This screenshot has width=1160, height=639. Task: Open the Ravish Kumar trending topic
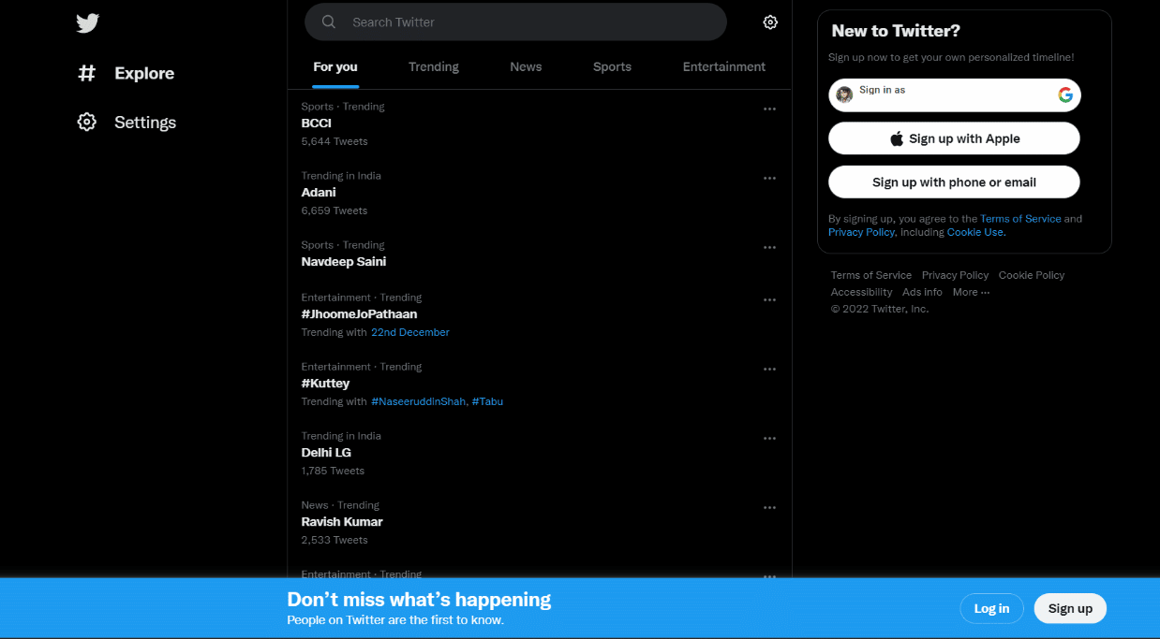[x=342, y=521]
